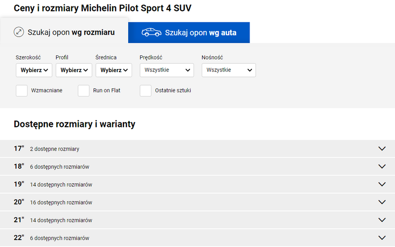The height and width of the screenshot is (247, 395).
Task: Expand the 17" sizes chevron
Action: click(382, 149)
